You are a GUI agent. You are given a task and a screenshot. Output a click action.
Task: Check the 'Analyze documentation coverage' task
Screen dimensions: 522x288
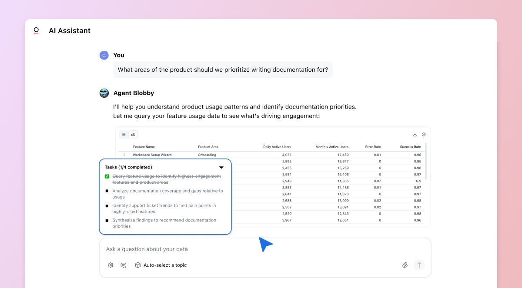point(107,191)
